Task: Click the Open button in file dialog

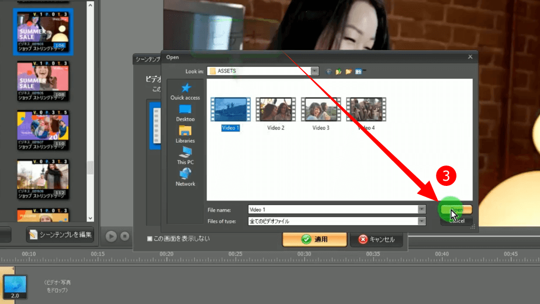Action: pos(456,209)
